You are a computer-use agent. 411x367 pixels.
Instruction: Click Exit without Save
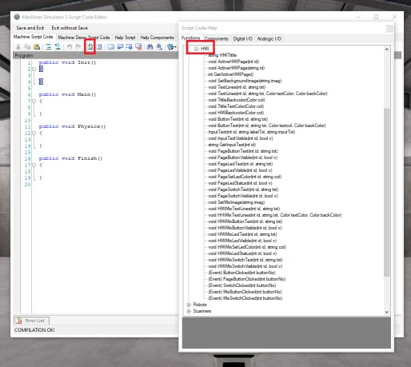(x=70, y=28)
